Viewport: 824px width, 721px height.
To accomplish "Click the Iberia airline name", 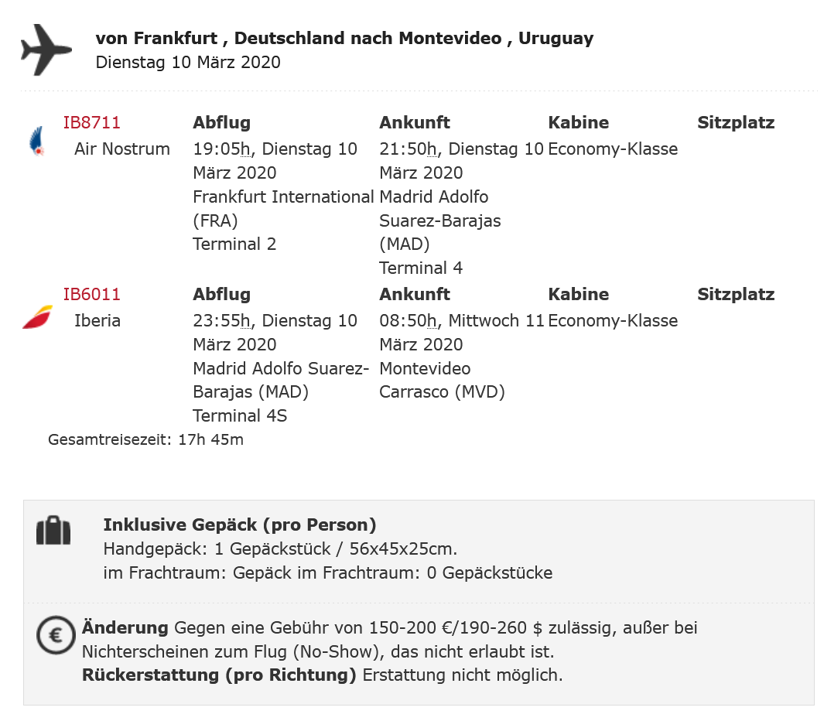I will [97, 320].
